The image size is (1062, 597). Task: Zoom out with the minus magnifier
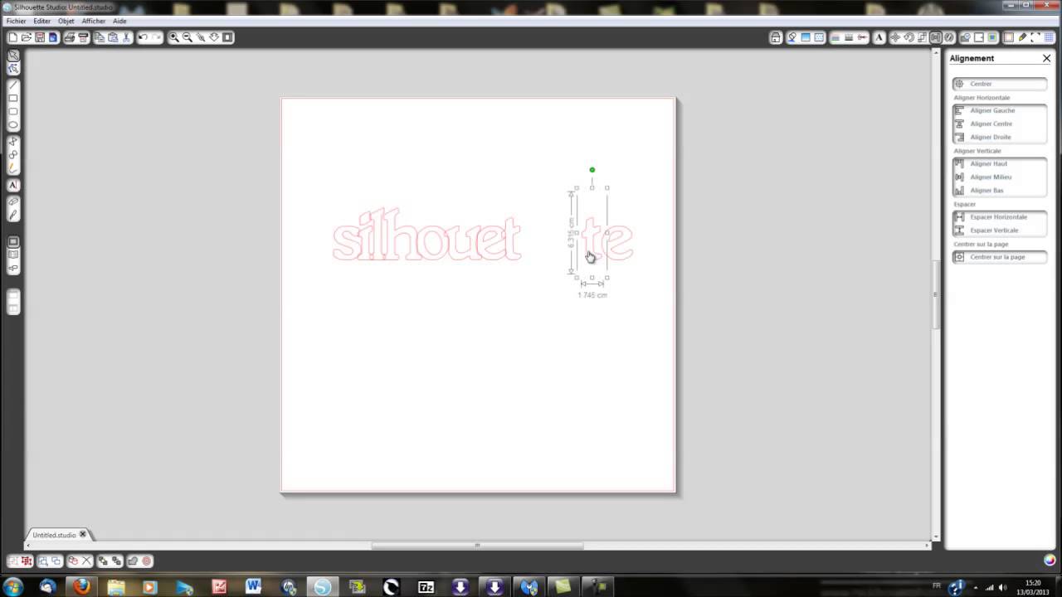click(x=188, y=37)
